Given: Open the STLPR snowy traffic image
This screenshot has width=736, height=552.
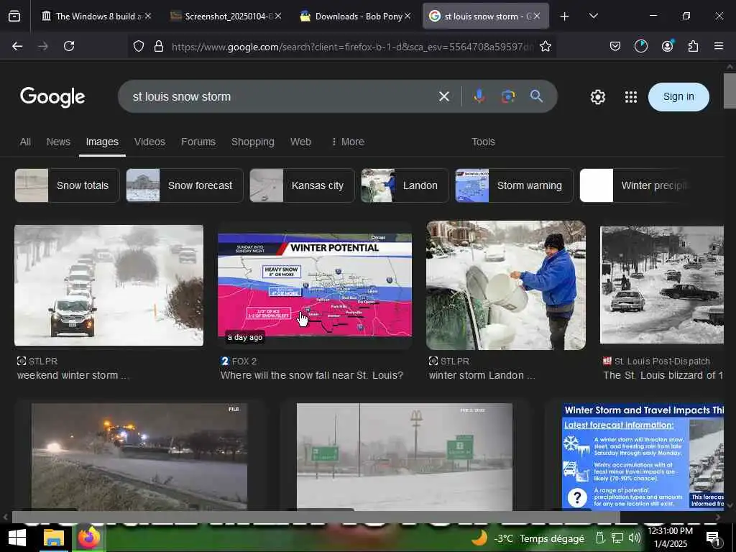Looking at the screenshot, I should (x=109, y=285).
